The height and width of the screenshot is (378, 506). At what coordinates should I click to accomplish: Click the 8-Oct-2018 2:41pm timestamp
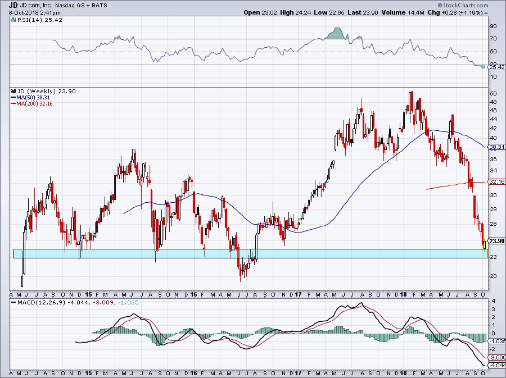click(34, 13)
